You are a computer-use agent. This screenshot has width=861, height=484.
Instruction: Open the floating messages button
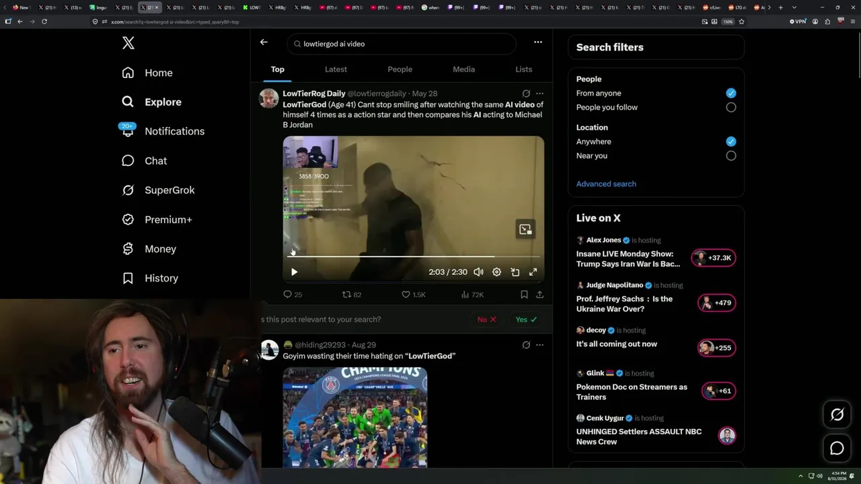837,448
